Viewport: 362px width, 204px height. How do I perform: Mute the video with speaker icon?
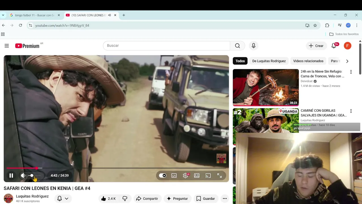[23, 175]
